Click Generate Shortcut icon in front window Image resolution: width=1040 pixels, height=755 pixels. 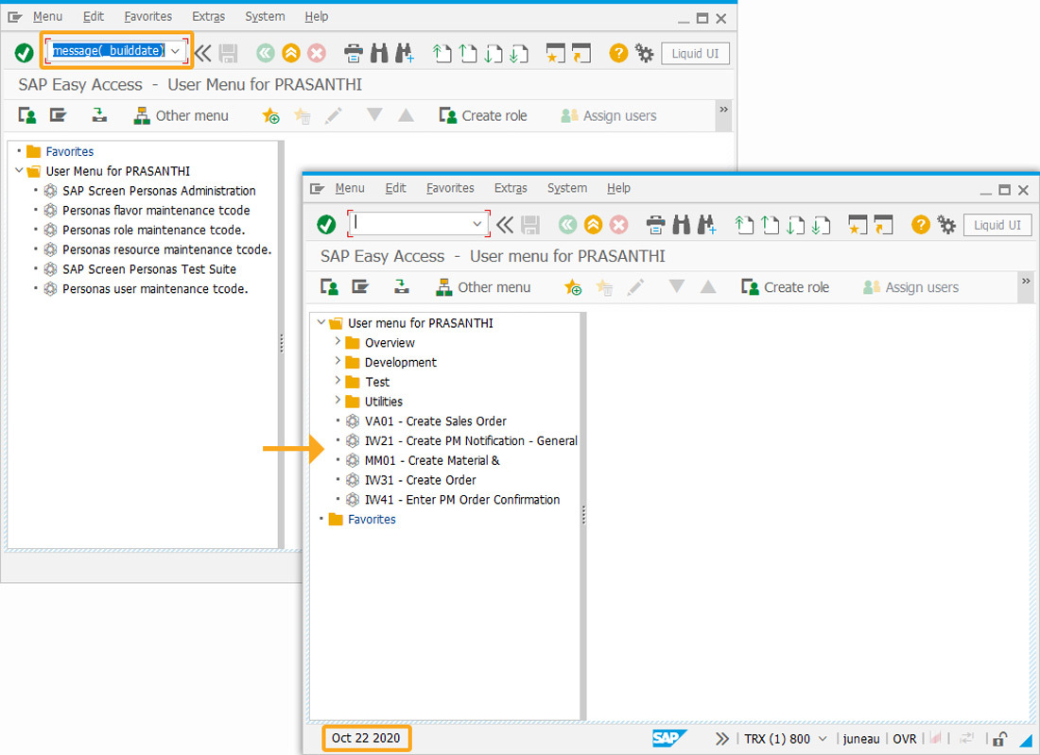(883, 225)
